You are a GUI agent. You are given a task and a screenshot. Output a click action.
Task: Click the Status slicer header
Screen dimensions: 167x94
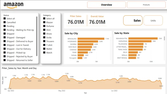tap(6, 15)
